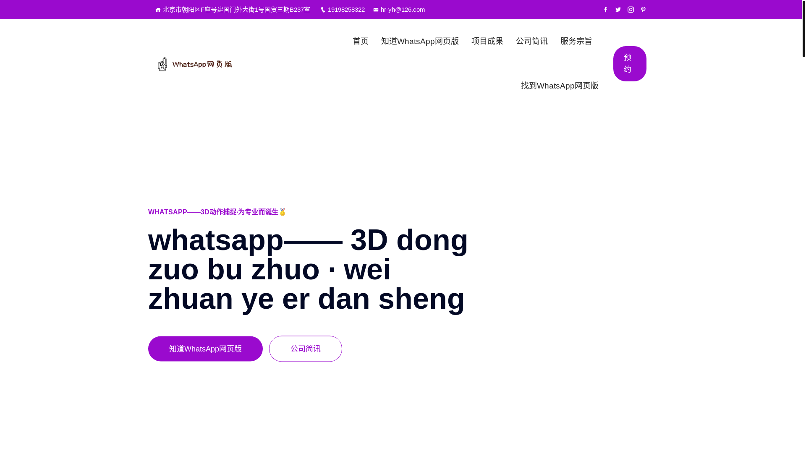The image size is (806, 453).
Task: Click the home icon beside the address
Action: pos(158,10)
